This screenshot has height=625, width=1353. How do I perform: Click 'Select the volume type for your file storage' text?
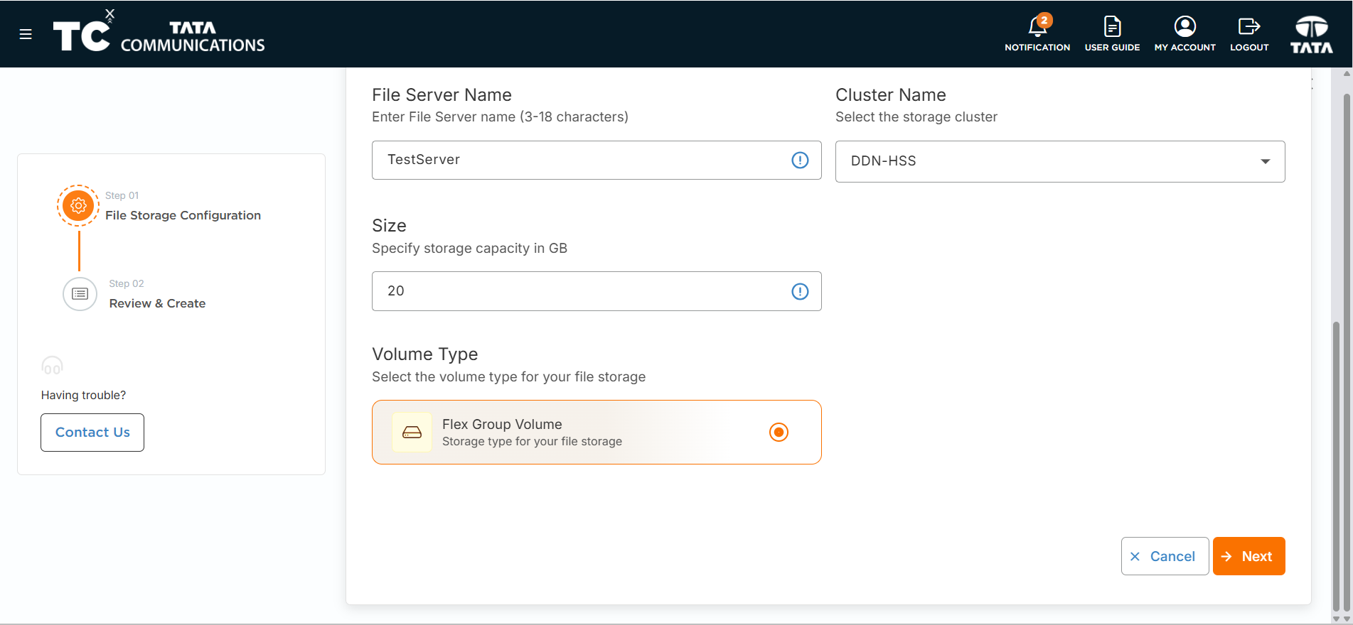pyautogui.click(x=508, y=377)
